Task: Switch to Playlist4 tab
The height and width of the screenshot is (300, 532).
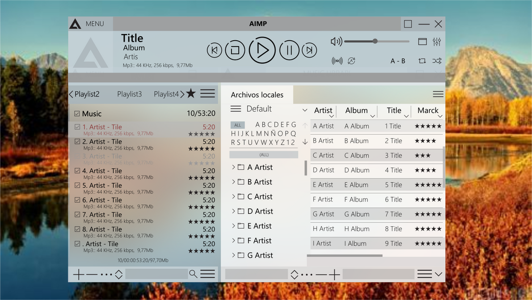Action: click(x=166, y=94)
